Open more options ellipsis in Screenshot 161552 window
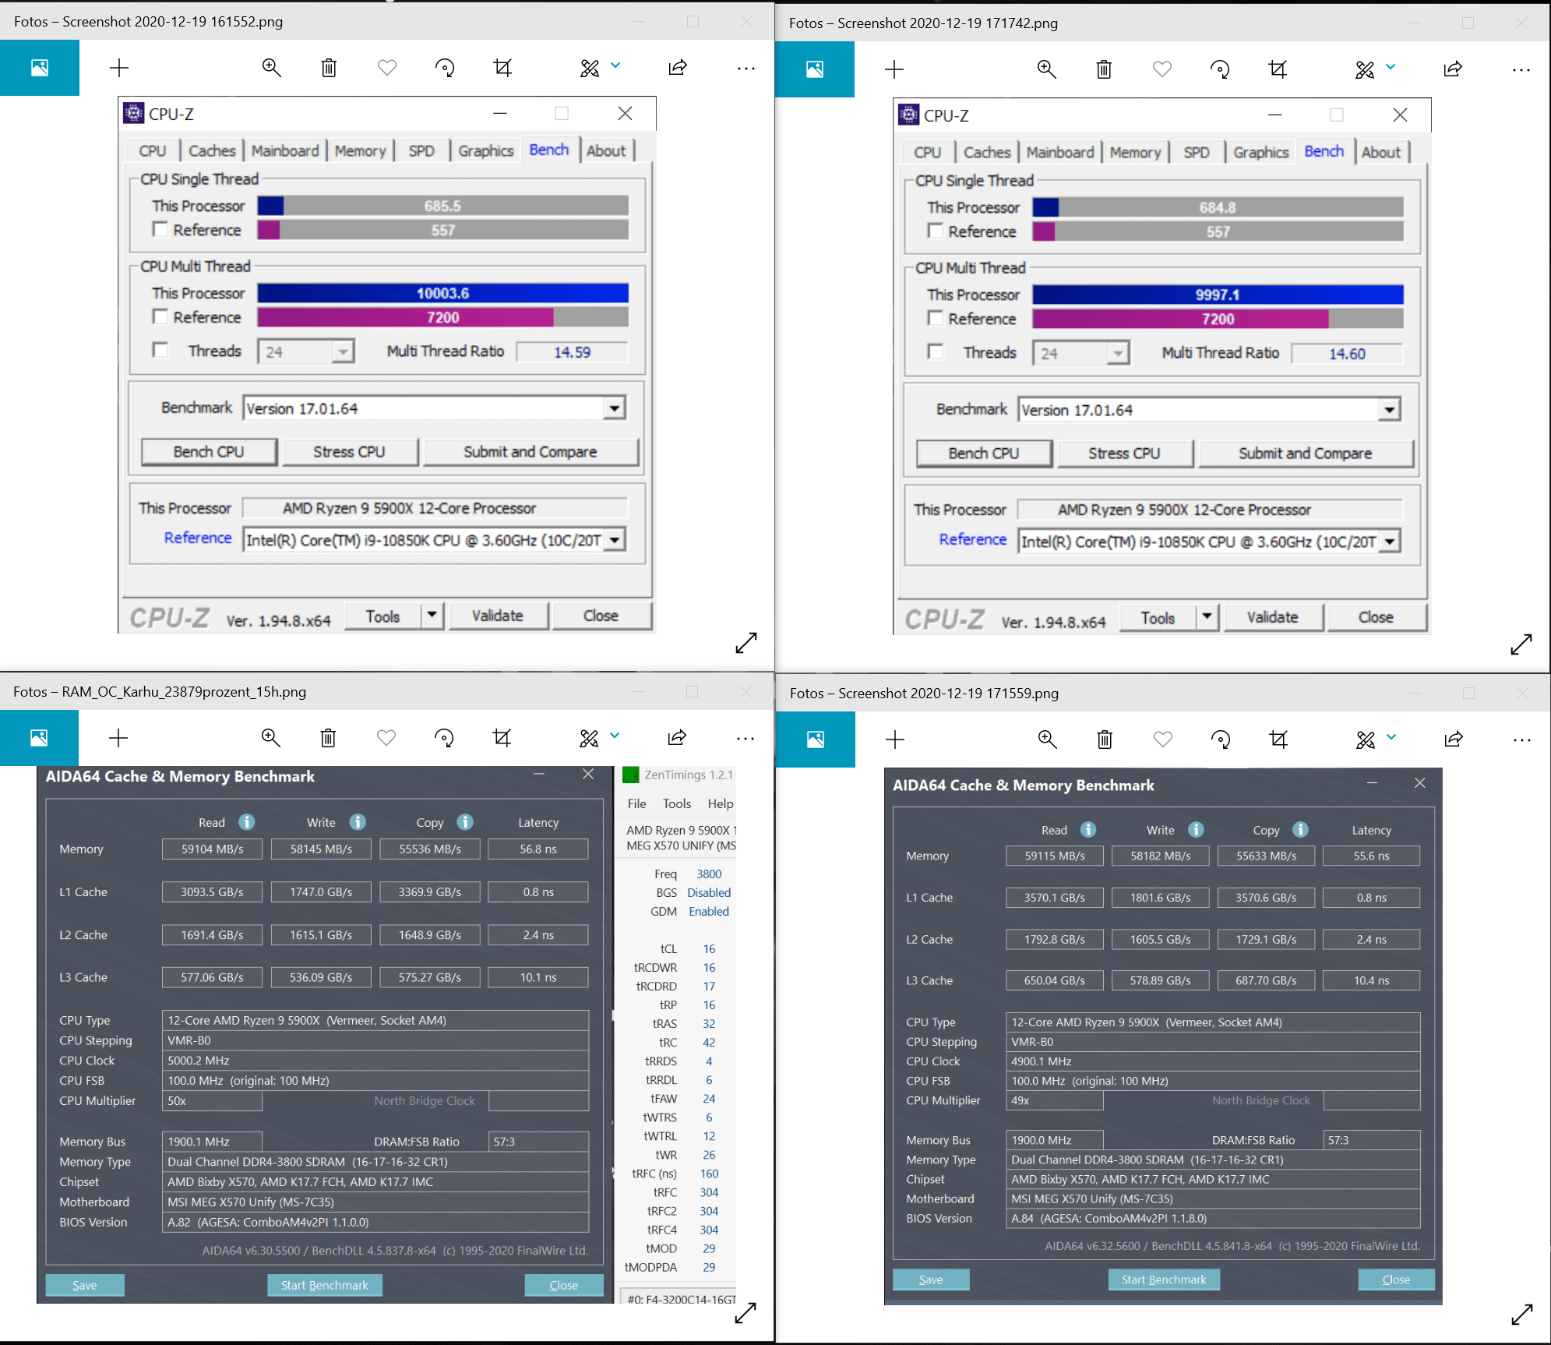This screenshot has height=1345, width=1551. (746, 68)
